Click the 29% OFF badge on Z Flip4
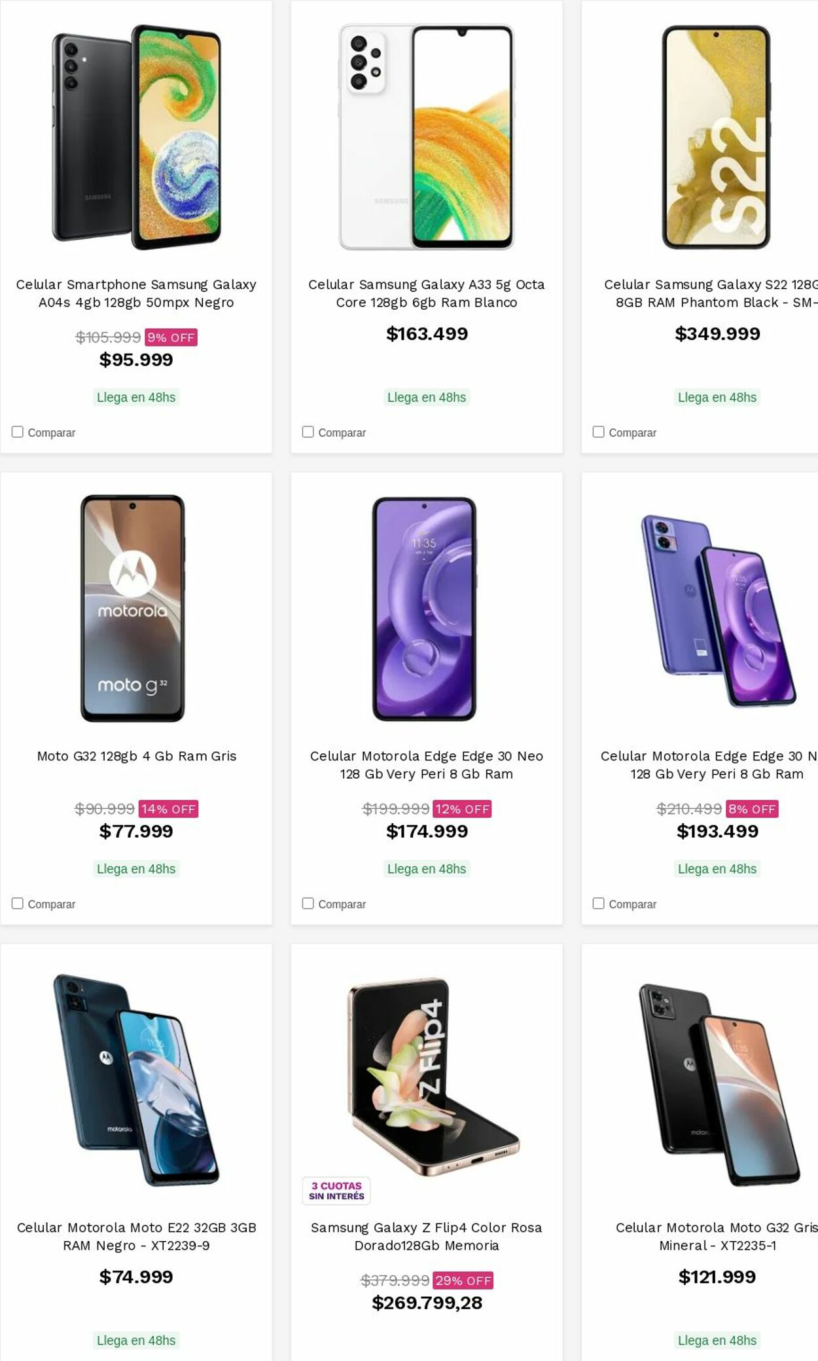 [463, 1280]
